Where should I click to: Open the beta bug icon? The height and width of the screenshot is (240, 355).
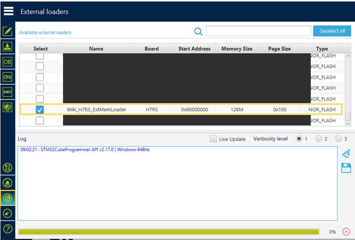[7, 183]
